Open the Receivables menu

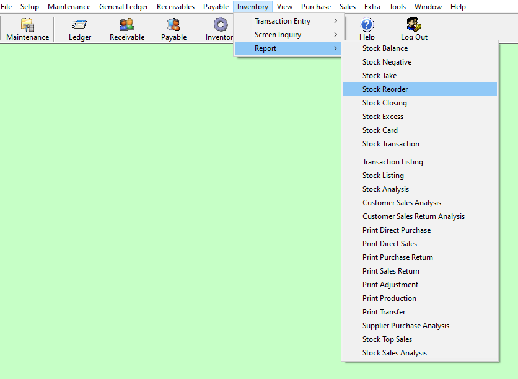tap(175, 7)
